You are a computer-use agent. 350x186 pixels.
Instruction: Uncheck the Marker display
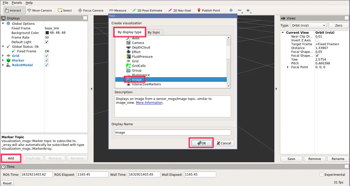point(46,60)
